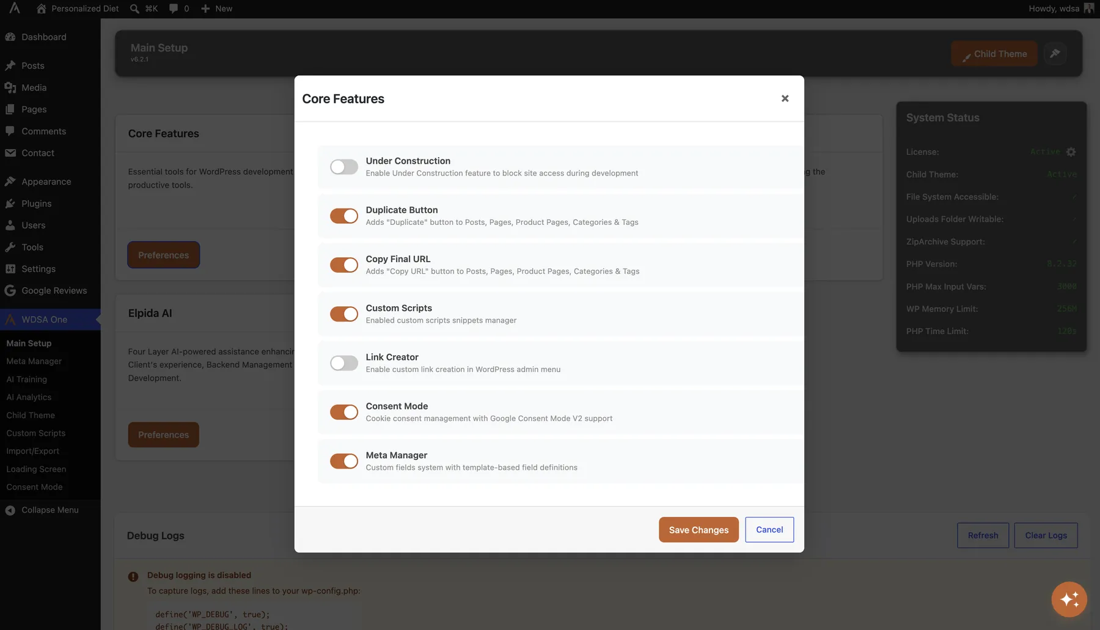1100x630 pixels.
Task: Click the Child Theme button in header
Action: 994,54
